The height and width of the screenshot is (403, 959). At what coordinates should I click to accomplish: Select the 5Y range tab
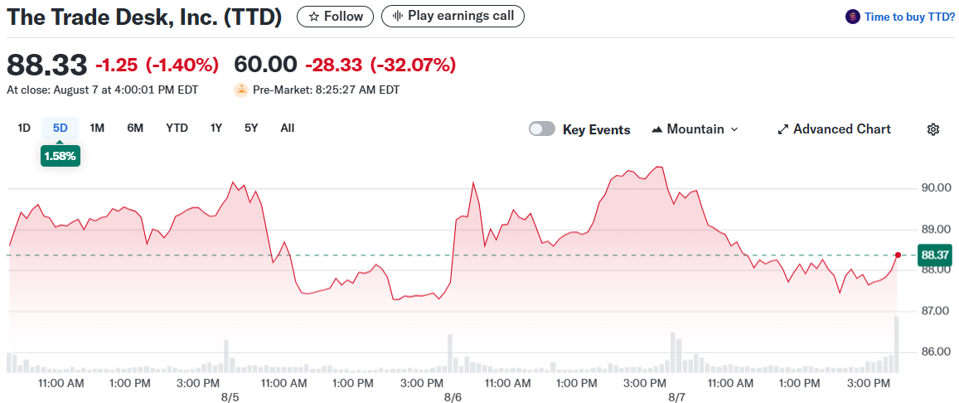click(x=251, y=129)
